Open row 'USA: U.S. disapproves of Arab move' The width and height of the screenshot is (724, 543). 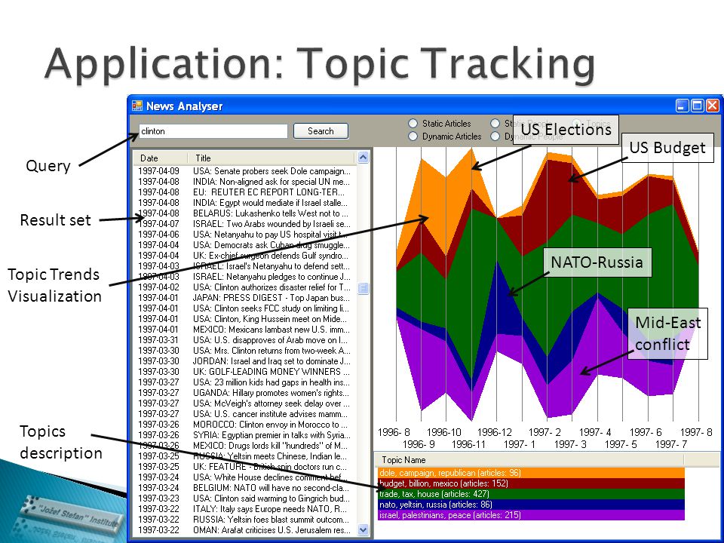click(x=244, y=340)
